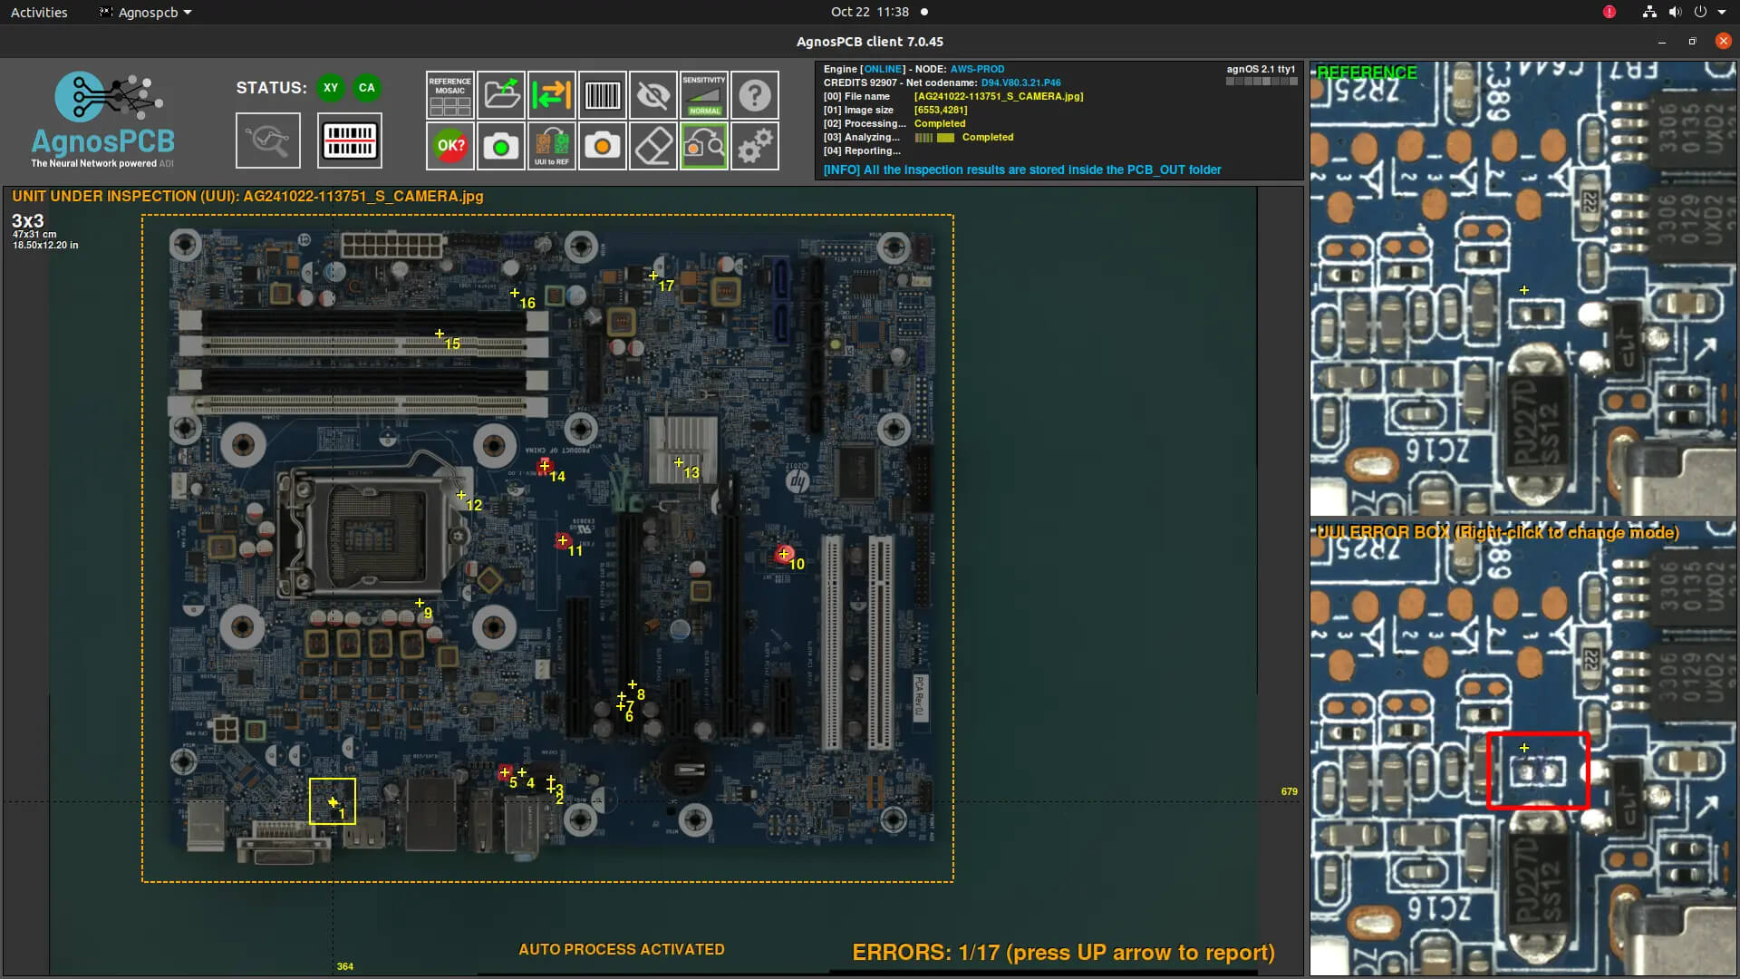Image resolution: width=1740 pixels, height=979 pixels.
Task: Toggle the crossed-out eye visibility icon
Action: (653, 95)
